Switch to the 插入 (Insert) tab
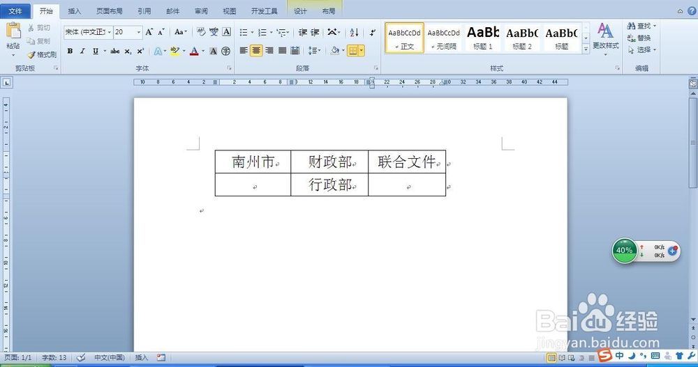Image resolution: width=698 pixels, height=367 pixels. (x=75, y=11)
